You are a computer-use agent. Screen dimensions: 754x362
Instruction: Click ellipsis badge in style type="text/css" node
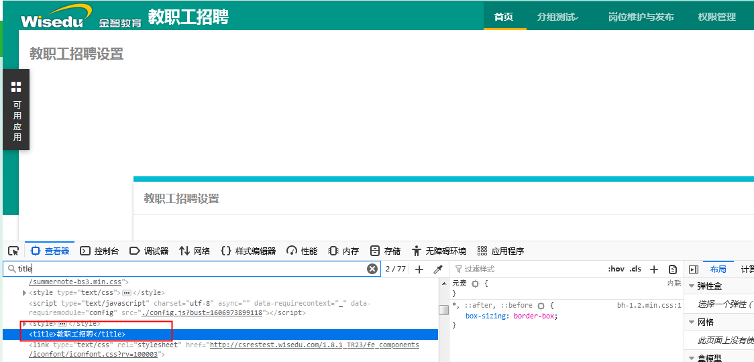[127, 293]
